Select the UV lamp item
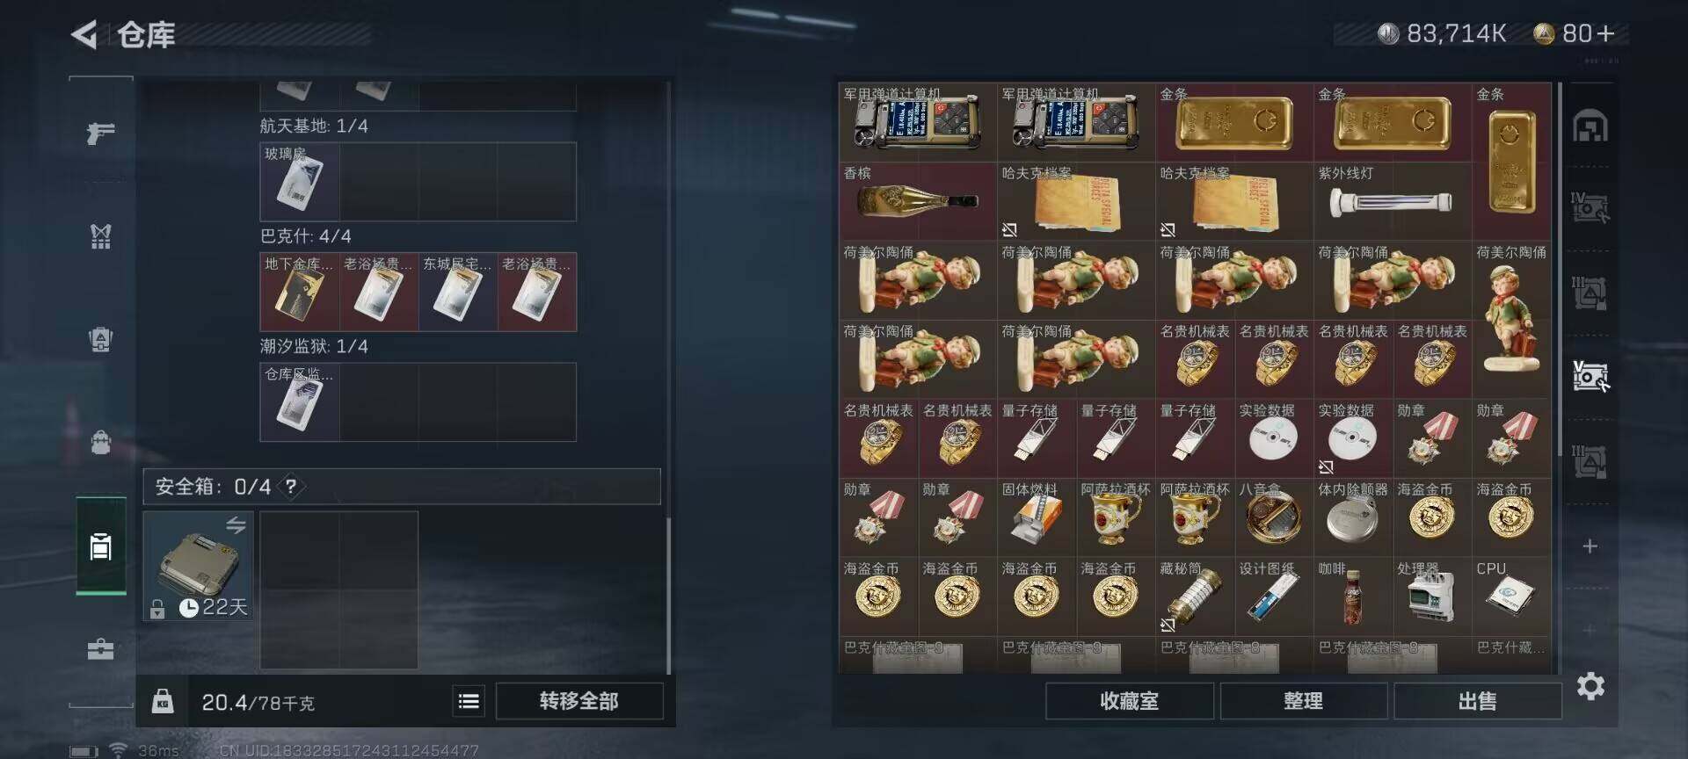 1392,201
